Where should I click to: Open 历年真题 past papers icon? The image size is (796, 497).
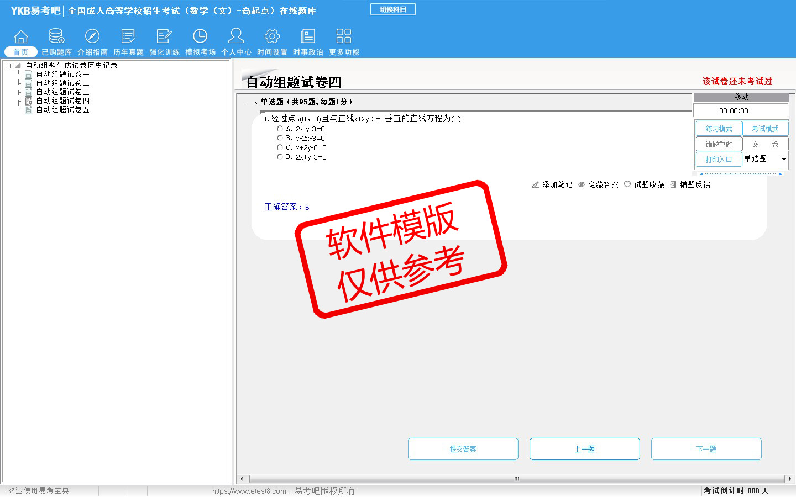pos(128,36)
